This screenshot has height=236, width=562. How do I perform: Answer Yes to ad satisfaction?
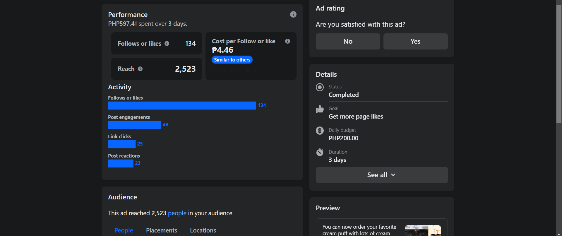point(415,41)
